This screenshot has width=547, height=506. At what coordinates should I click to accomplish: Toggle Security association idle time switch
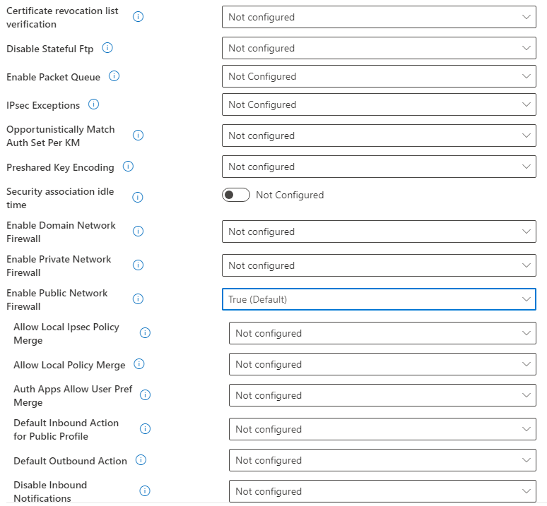pyautogui.click(x=236, y=195)
